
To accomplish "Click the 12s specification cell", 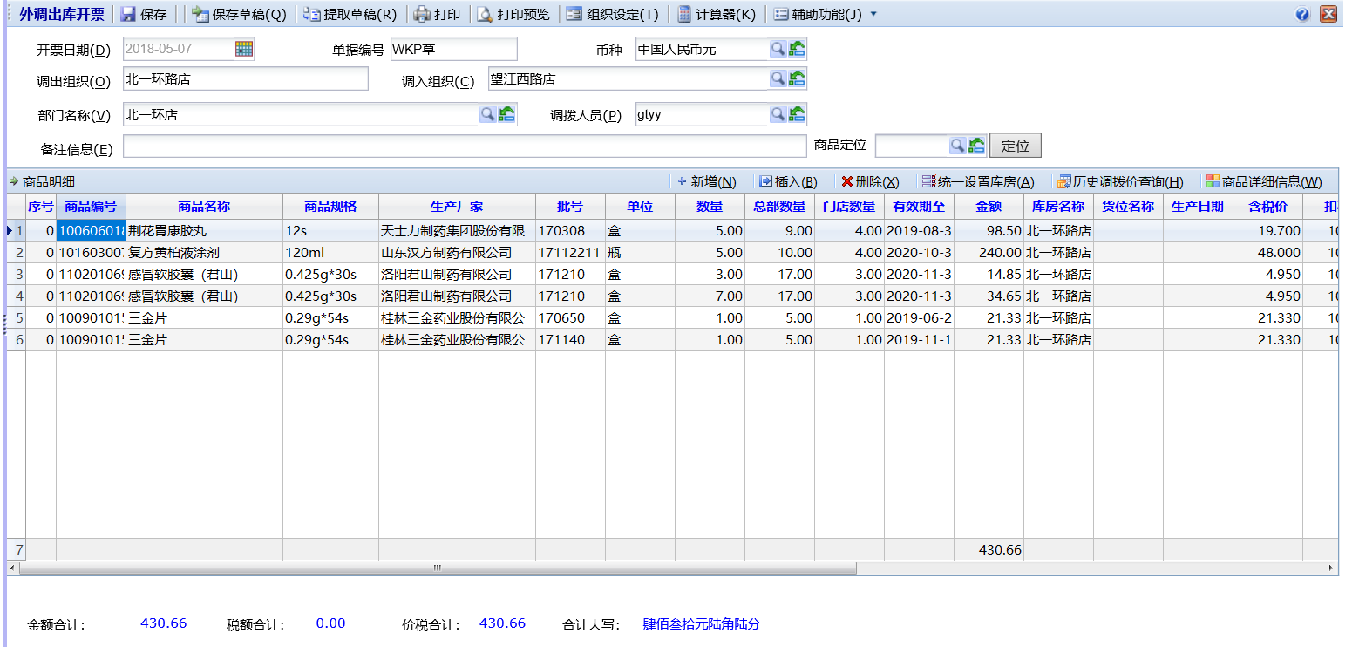I will click(330, 230).
